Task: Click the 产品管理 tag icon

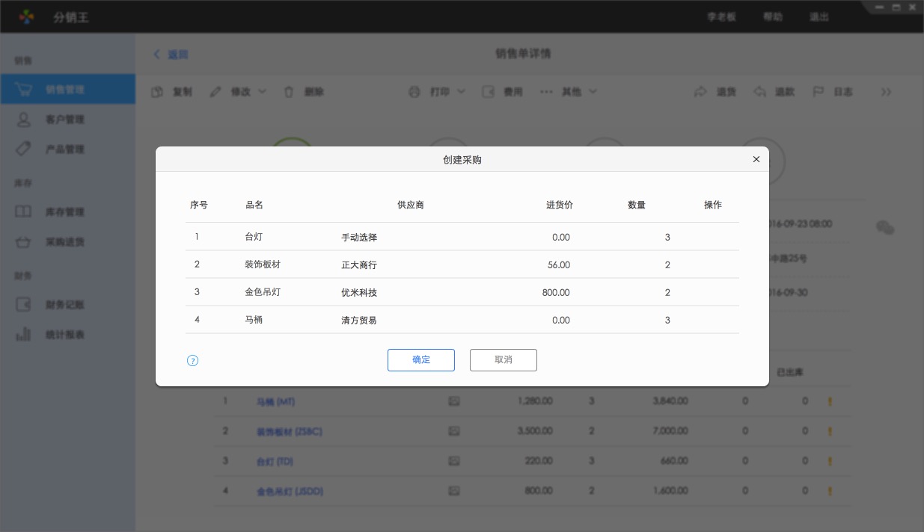Action: click(x=24, y=149)
